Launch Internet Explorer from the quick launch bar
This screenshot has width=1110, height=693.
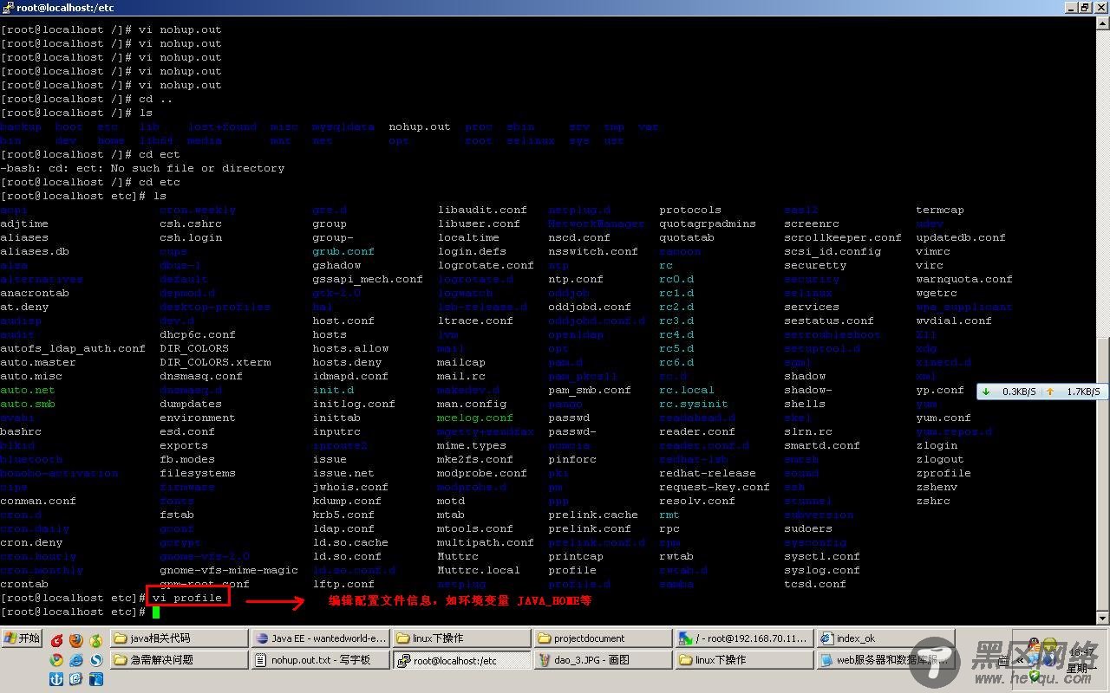point(76,660)
